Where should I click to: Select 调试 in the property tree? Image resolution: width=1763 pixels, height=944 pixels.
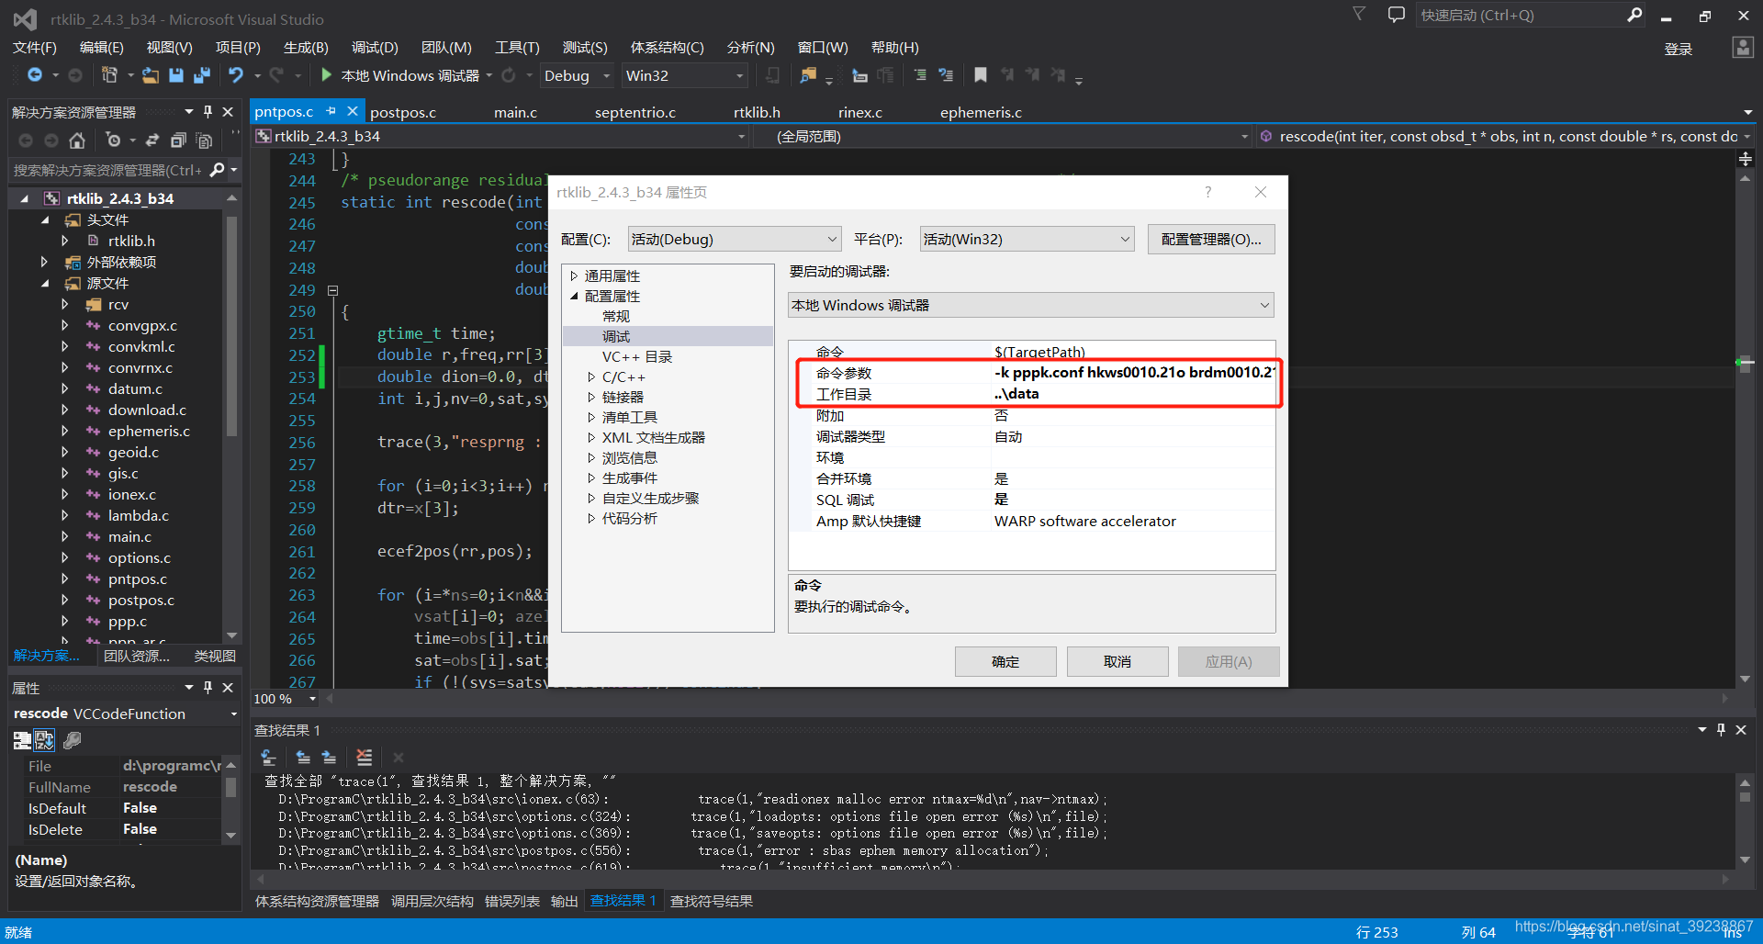616,336
